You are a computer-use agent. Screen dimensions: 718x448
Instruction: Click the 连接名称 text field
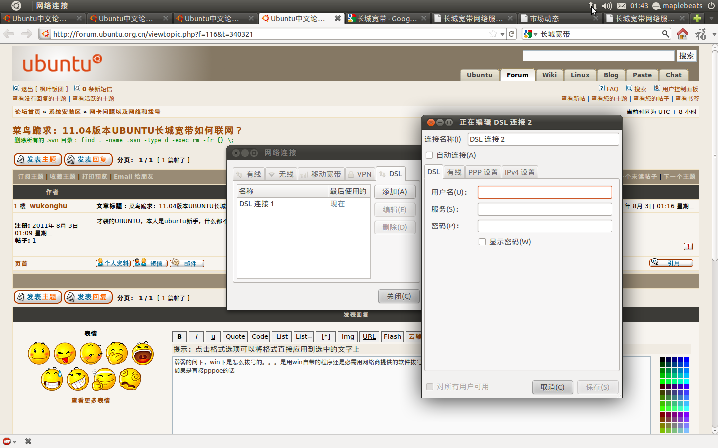coord(543,139)
